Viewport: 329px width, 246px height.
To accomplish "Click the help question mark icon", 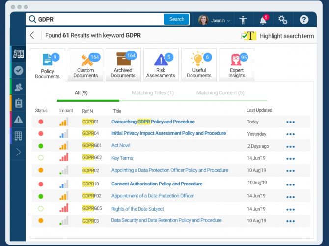I will [304, 20].
